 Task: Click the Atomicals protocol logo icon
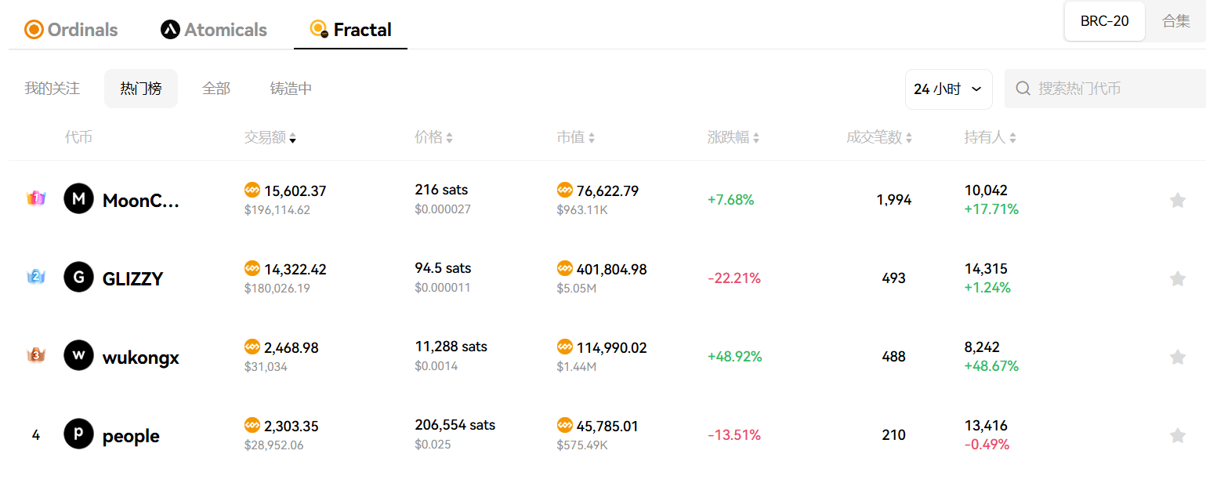[x=170, y=30]
